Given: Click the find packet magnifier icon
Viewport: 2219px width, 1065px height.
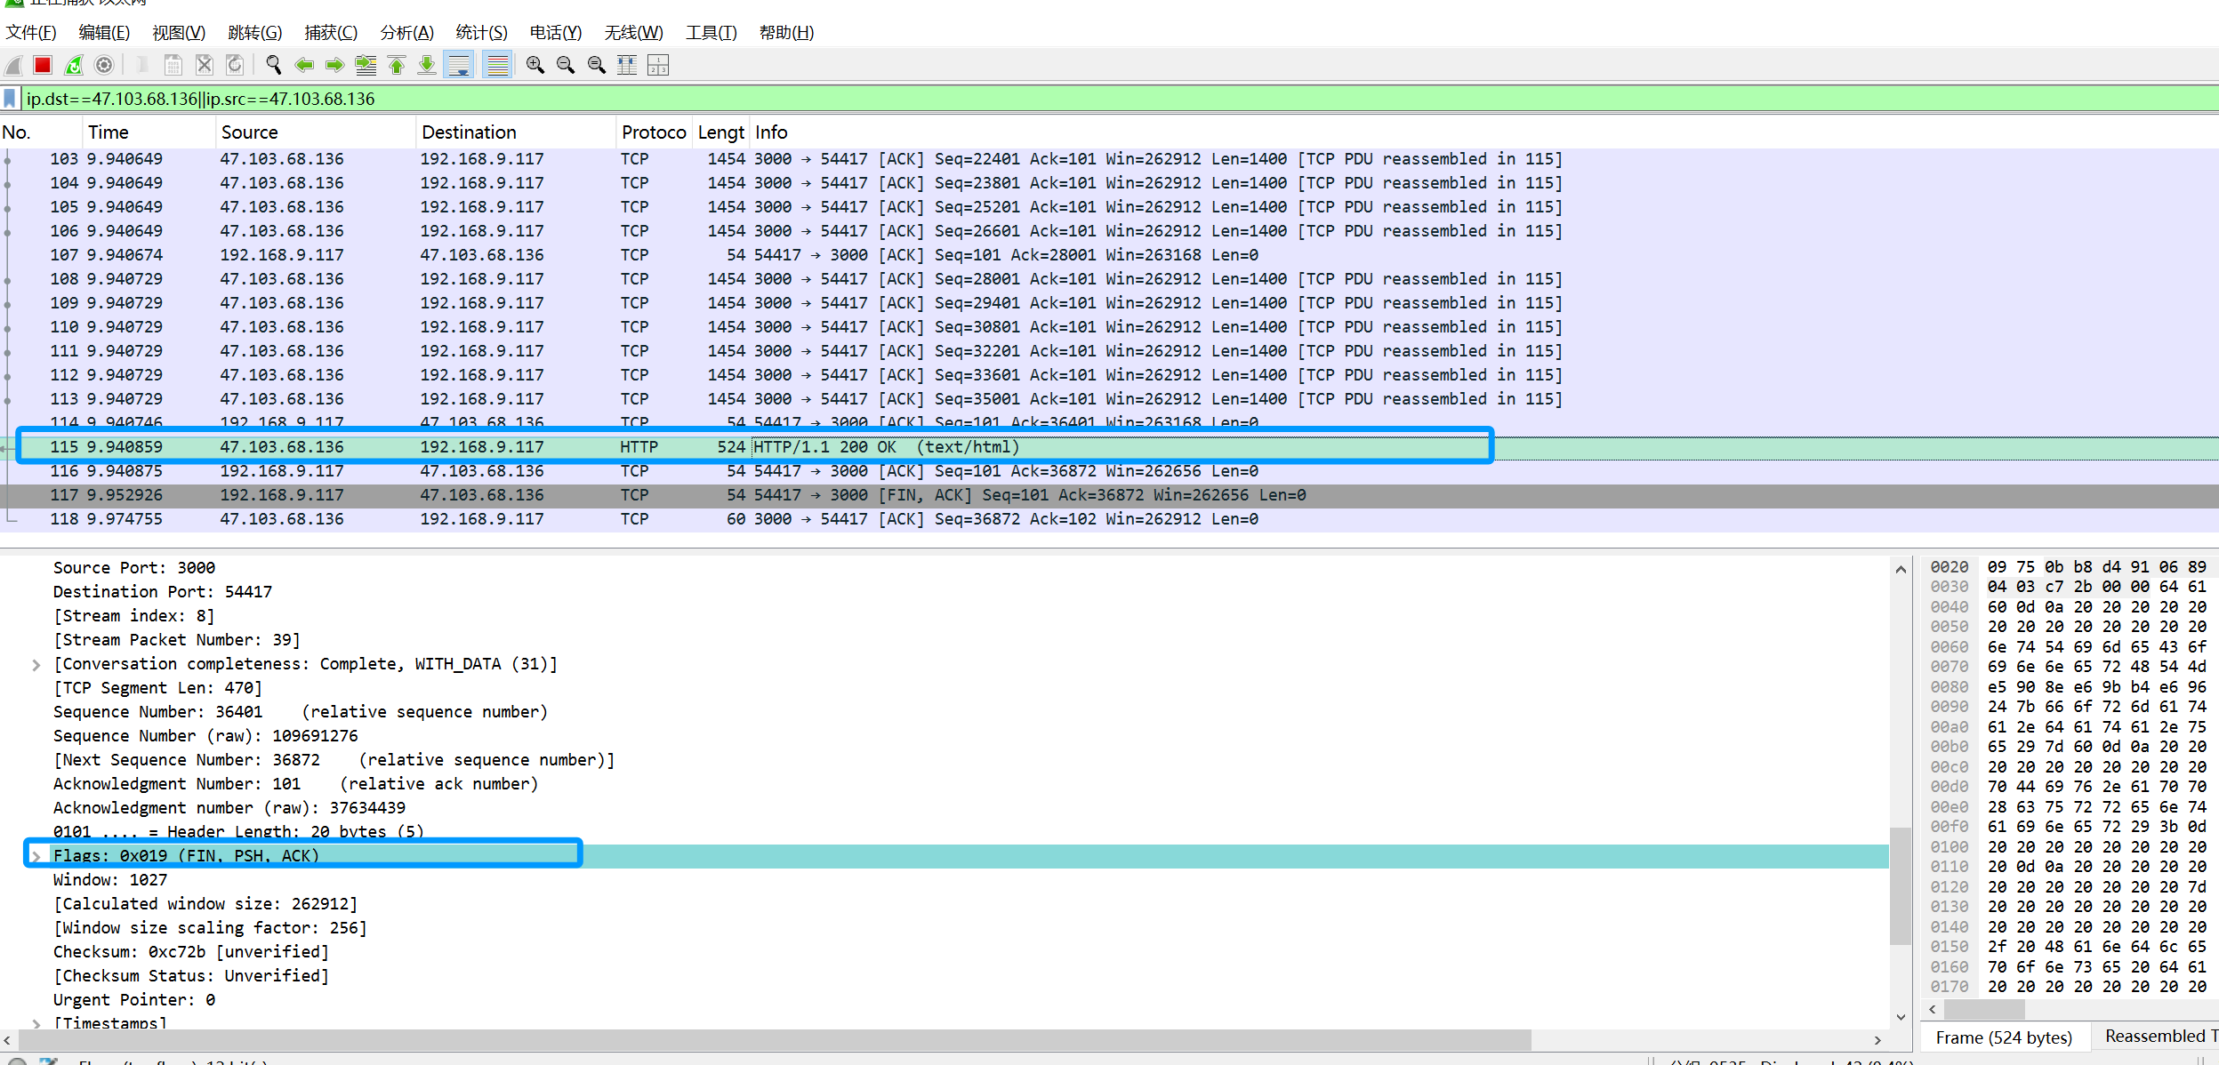Looking at the screenshot, I should [x=273, y=65].
